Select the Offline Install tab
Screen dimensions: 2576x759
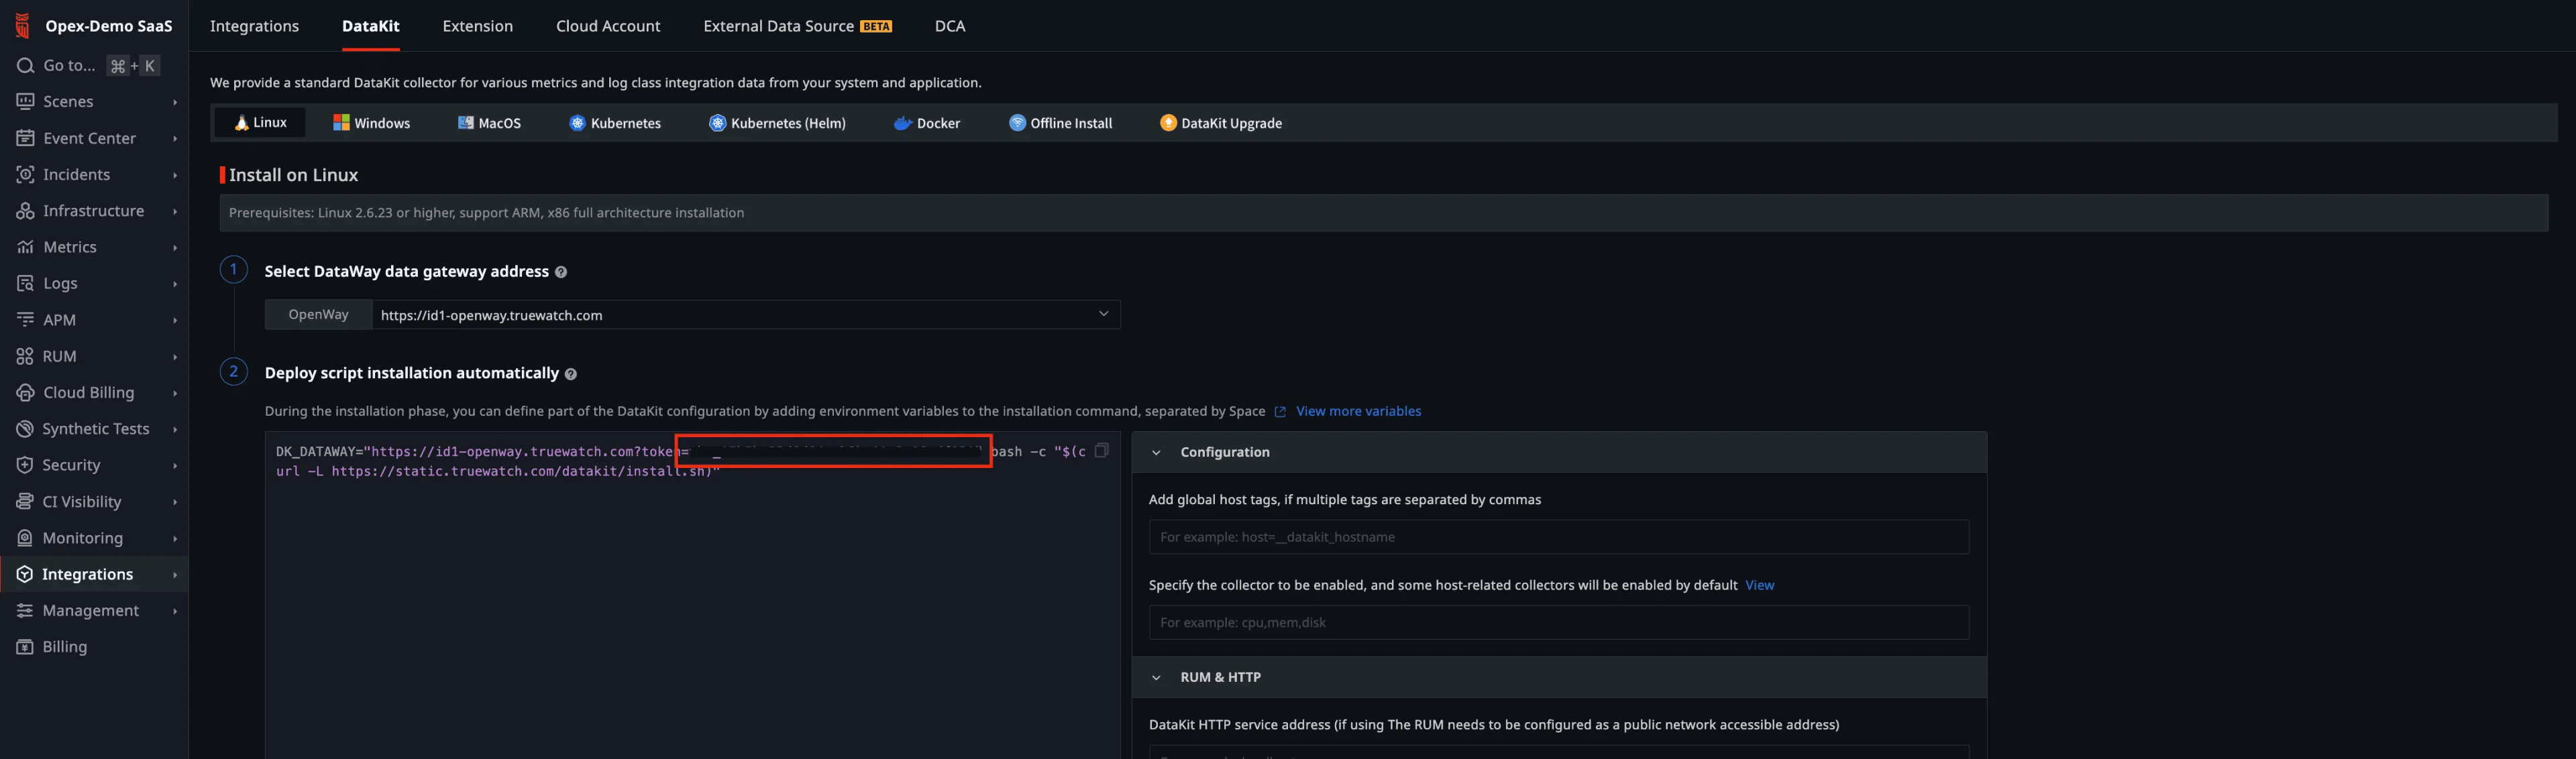pos(1061,123)
